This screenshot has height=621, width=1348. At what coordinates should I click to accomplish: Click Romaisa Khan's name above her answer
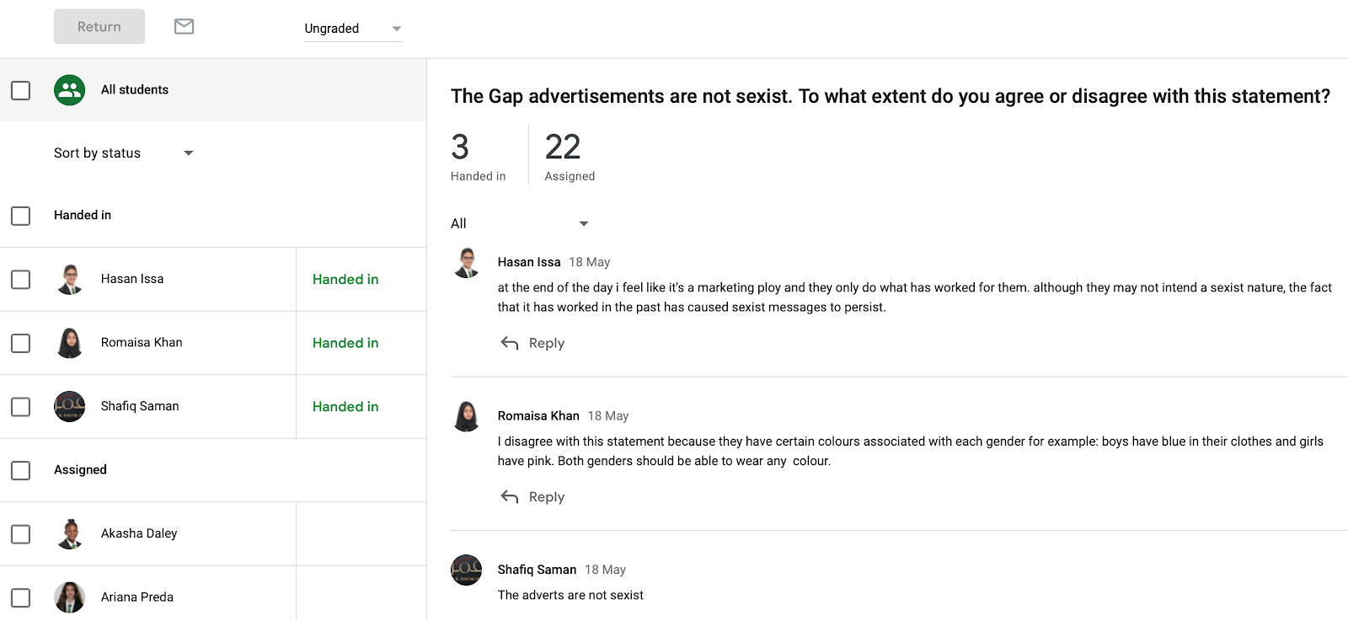point(538,416)
